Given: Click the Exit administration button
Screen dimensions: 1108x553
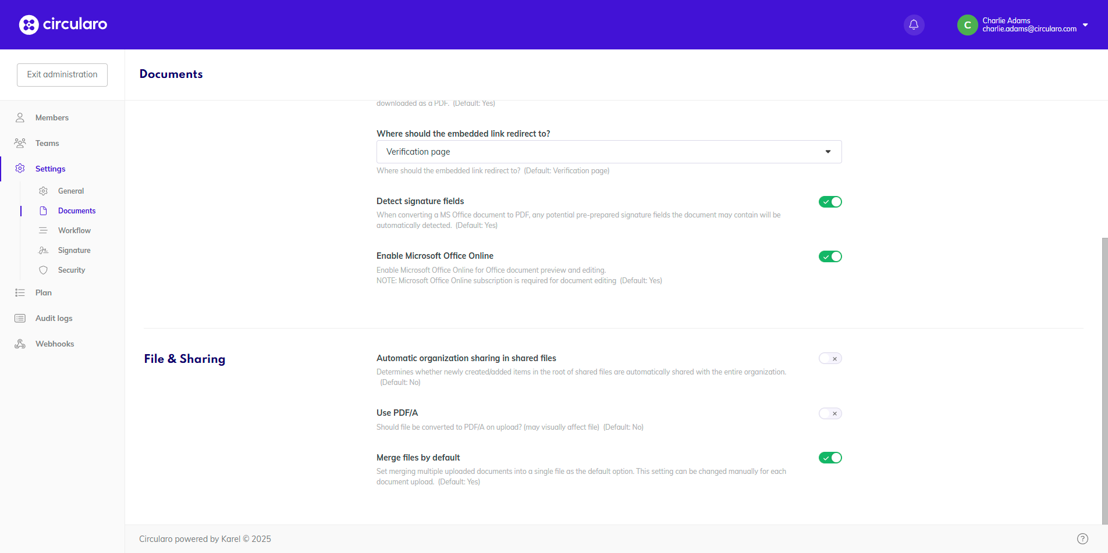Looking at the screenshot, I should (62, 74).
